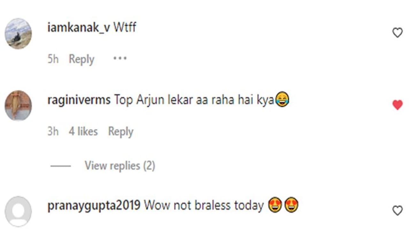Image resolution: width=409 pixels, height=230 pixels.
Task: Click the raginiverms username link
Action: pos(79,100)
